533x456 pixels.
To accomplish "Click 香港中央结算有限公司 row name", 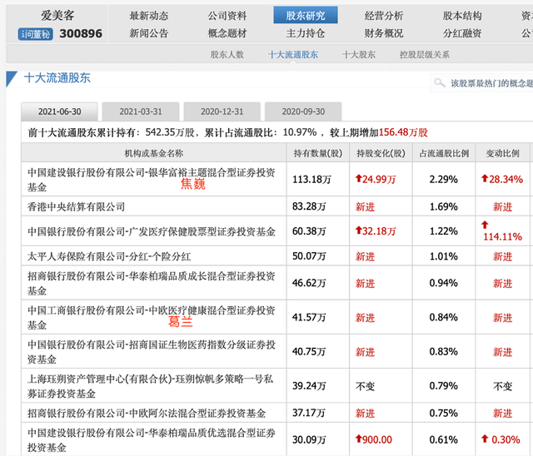I will click(x=76, y=206).
